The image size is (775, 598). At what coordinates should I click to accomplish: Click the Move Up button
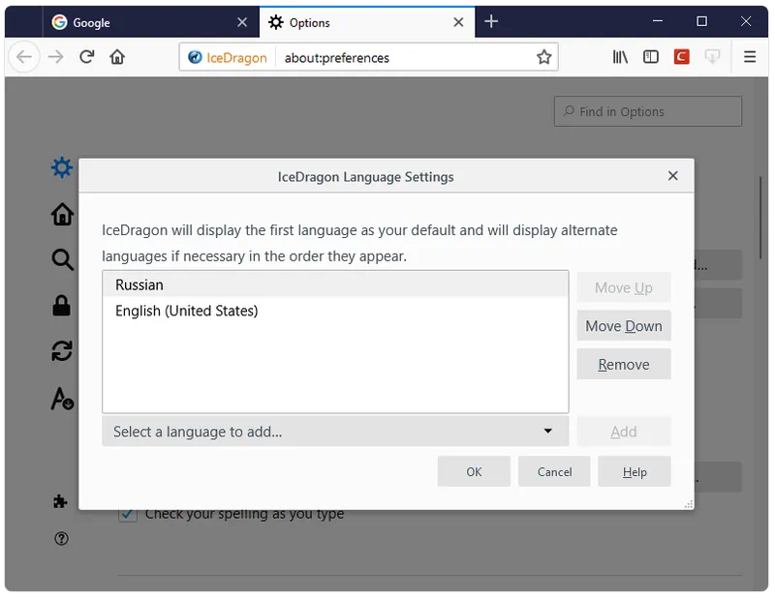tap(624, 288)
